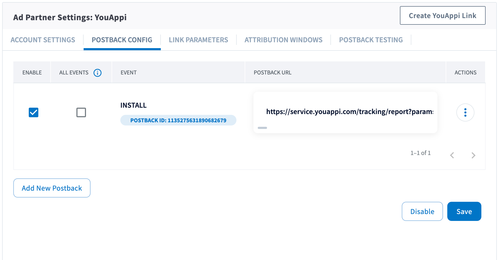This screenshot has height=260, width=500.
Task: Save the postback configuration
Action: pos(464,211)
